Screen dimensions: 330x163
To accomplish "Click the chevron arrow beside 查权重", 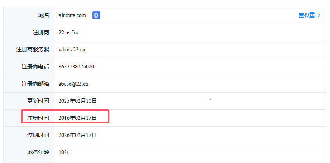I will pyautogui.click(x=319, y=16).
